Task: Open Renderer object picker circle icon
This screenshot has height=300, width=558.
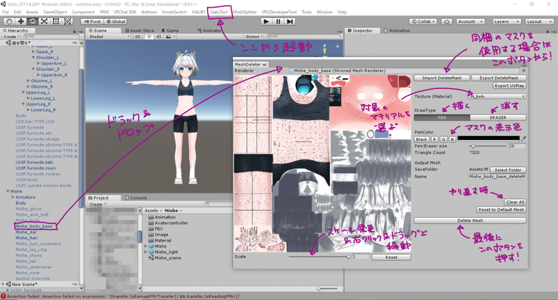Action: coord(524,70)
